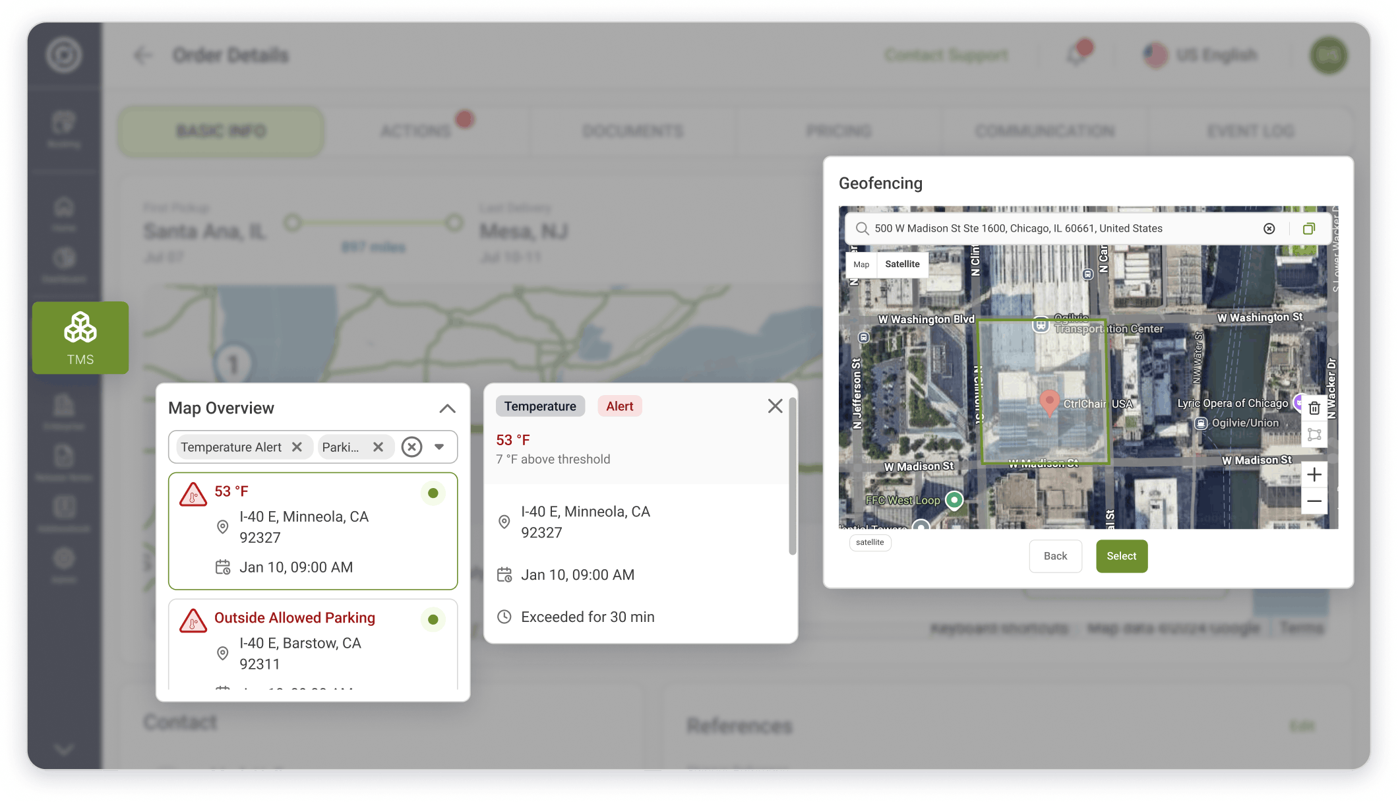
Task: Click the satellite tag below the map
Action: tap(870, 542)
